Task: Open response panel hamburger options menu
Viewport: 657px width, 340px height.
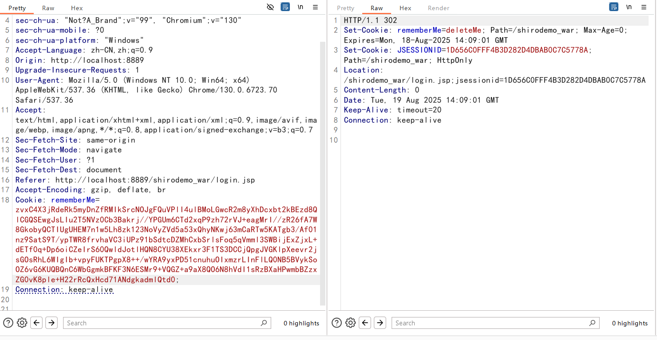Action: (x=644, y=7)
